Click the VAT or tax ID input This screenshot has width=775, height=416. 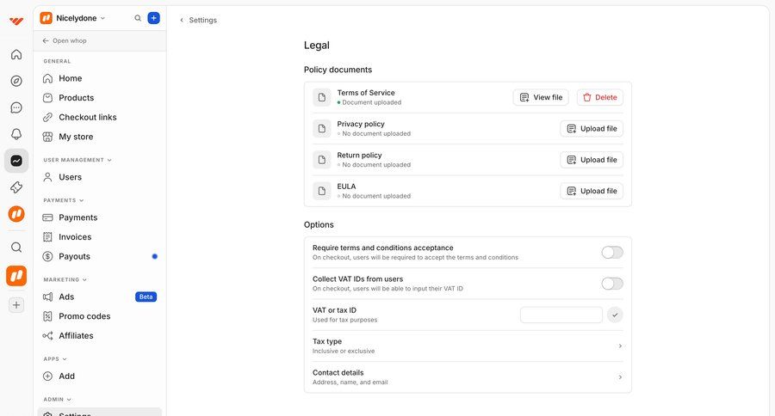point(561,315)
